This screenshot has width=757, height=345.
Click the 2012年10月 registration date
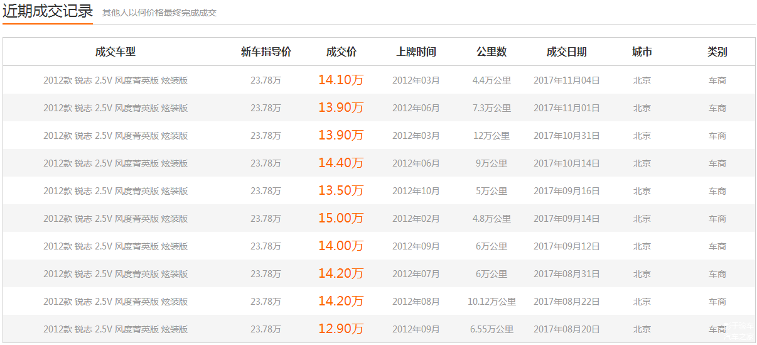coord(416,191)
